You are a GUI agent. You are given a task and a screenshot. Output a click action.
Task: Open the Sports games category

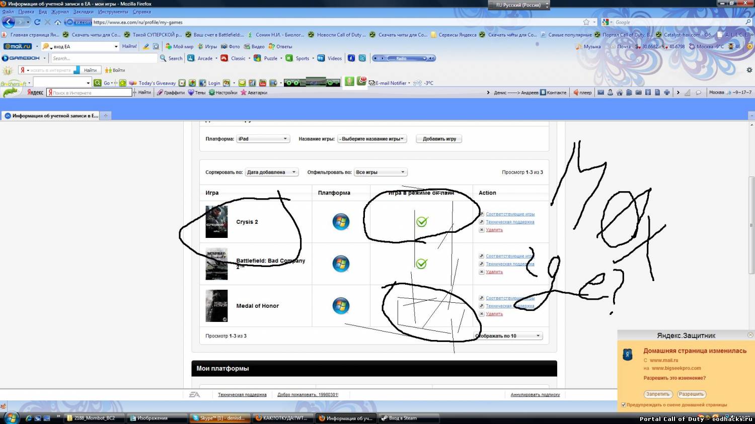tap(298, 58)
